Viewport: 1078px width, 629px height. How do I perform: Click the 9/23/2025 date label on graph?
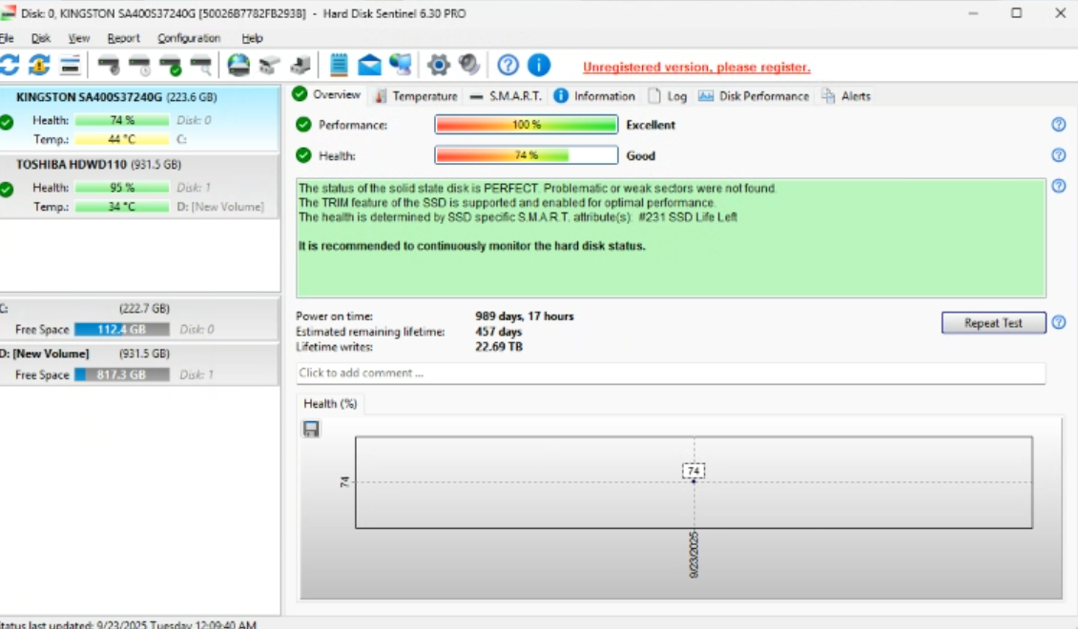(694, 554)
